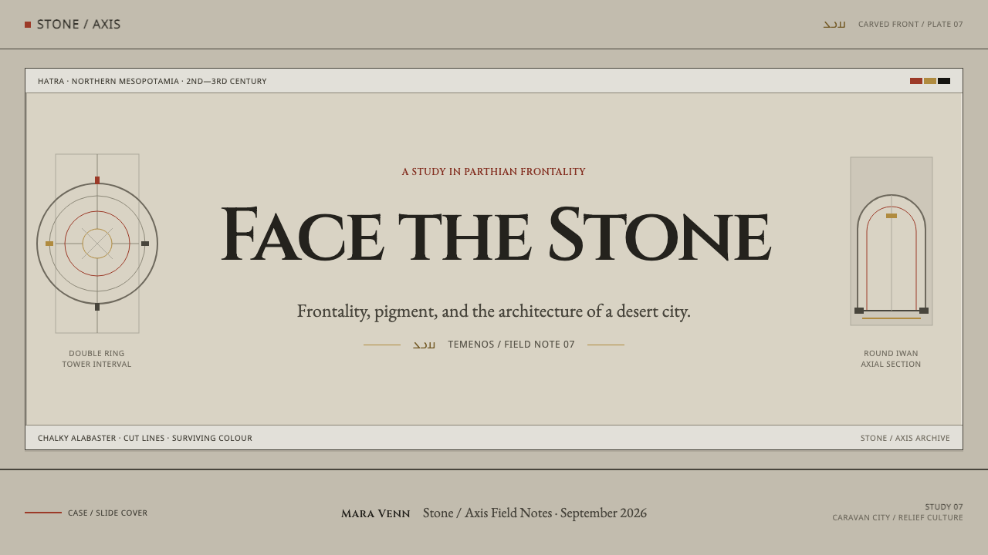Click the Mara Venn author name

click(x=376, y=513)
